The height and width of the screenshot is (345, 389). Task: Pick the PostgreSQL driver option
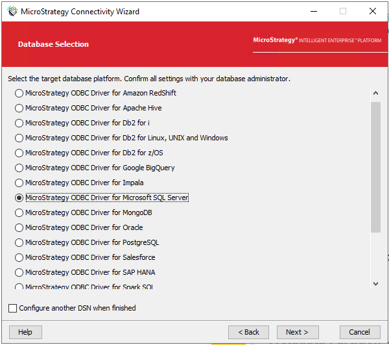pos(19,242)
